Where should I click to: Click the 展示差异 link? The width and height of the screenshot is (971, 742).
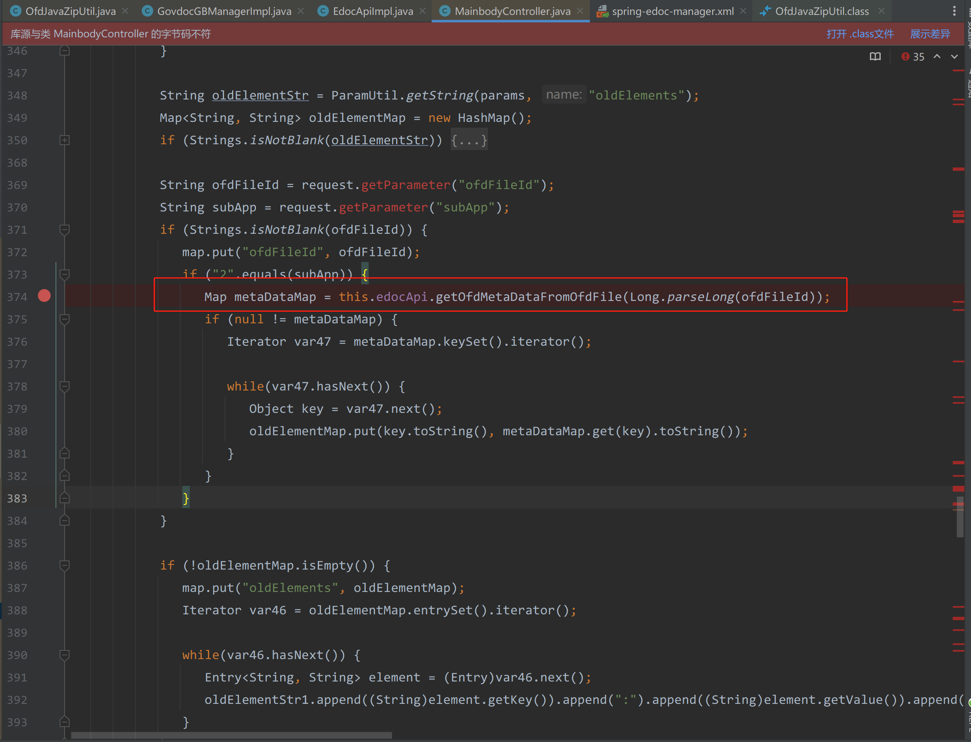[930, 34]
